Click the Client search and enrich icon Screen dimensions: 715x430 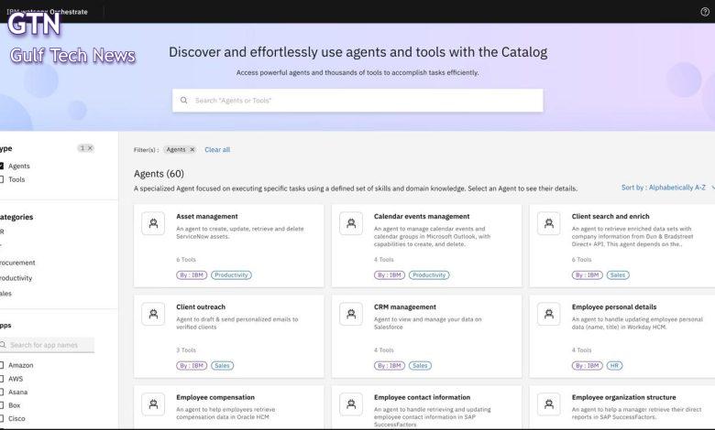coord(549,224)
